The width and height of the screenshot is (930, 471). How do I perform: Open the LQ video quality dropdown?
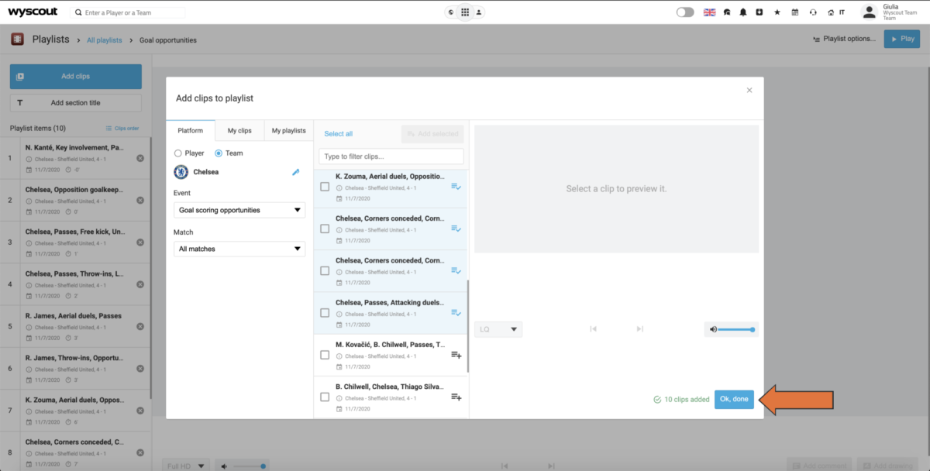tap(498, 329)
